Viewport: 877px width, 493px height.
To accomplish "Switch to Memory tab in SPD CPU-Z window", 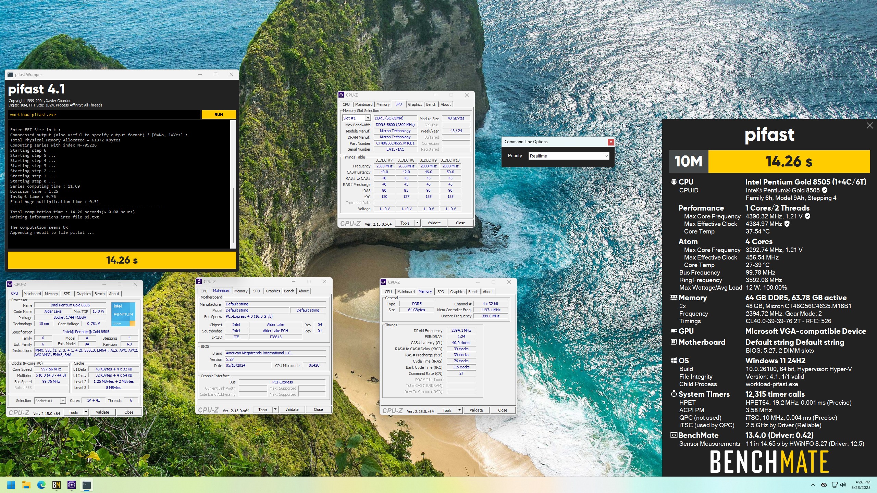I will coord(383,104).
